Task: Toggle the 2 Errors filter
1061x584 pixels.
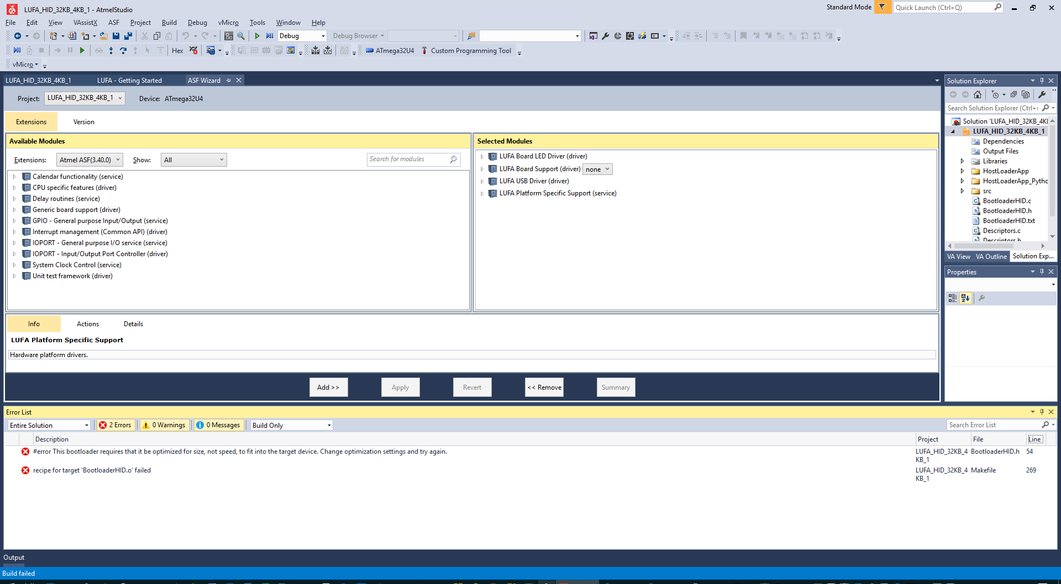Action: pos(115,425)
